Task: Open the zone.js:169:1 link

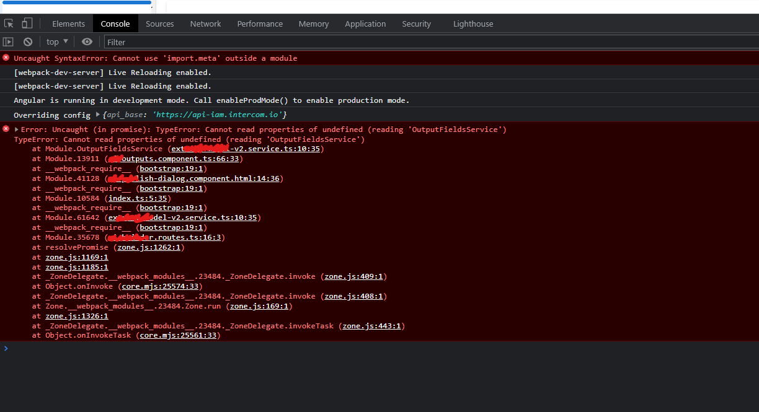Action: 259,306
